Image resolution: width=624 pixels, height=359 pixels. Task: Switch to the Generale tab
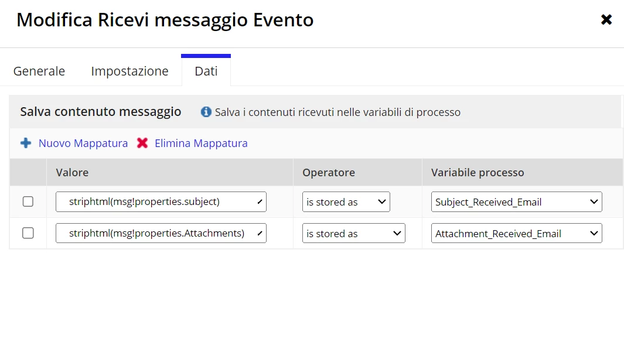click(x=39, y=71)
